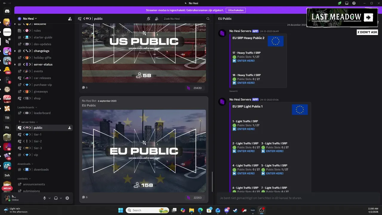Image resolution: width=382 pixels, height=215 pixels.
Task: Focus the Zoek No Hesi search field
Action: (187, 19)
